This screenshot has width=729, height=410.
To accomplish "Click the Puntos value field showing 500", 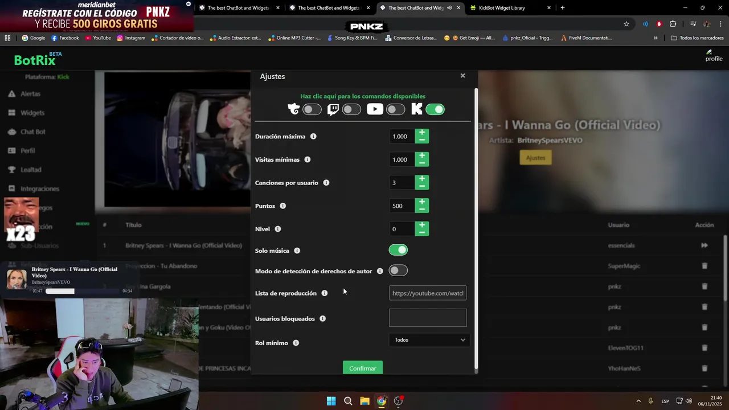I will click(402, 206).
